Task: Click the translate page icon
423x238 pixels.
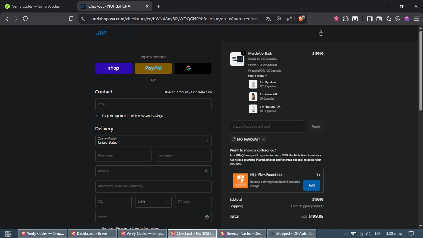Action: click(x=268, y=19)
